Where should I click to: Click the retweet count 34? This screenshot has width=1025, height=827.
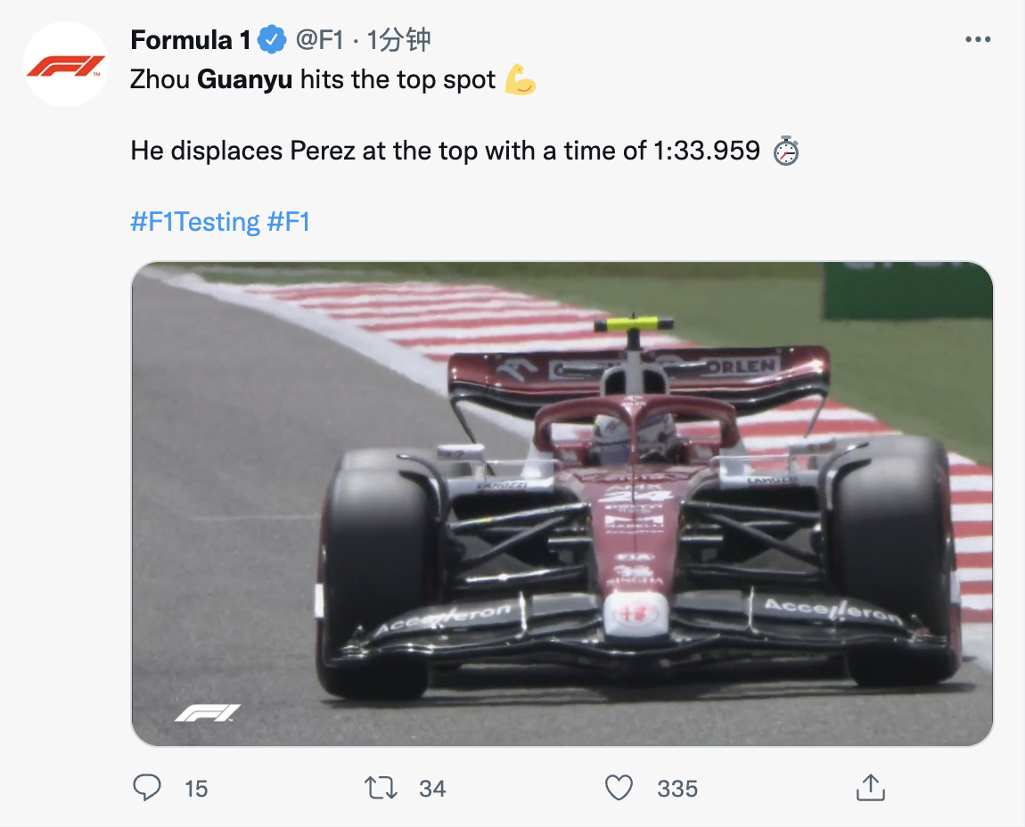(432, 789)
